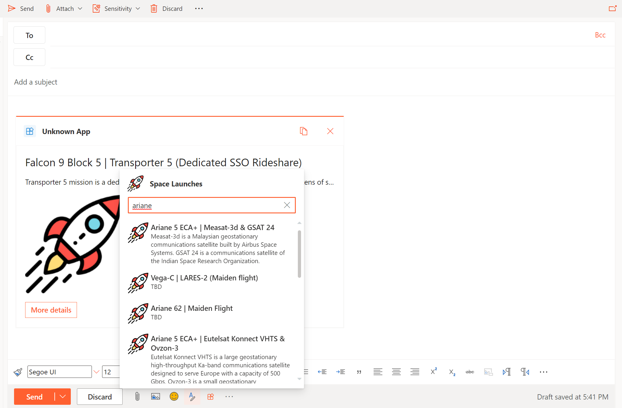Click More details link for Transporter 5
The image size is (622, 408).
coord(51,310)
